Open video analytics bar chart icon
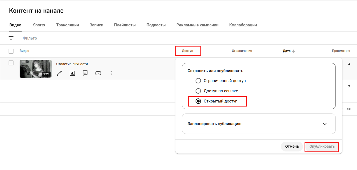The height and width of the screenshot is (170, 357). [72, 73]
